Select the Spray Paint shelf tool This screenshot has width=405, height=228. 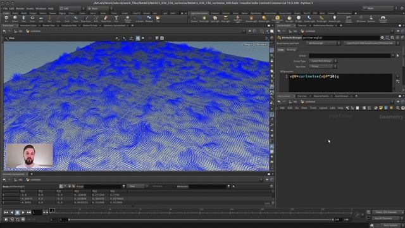(106, 18)
